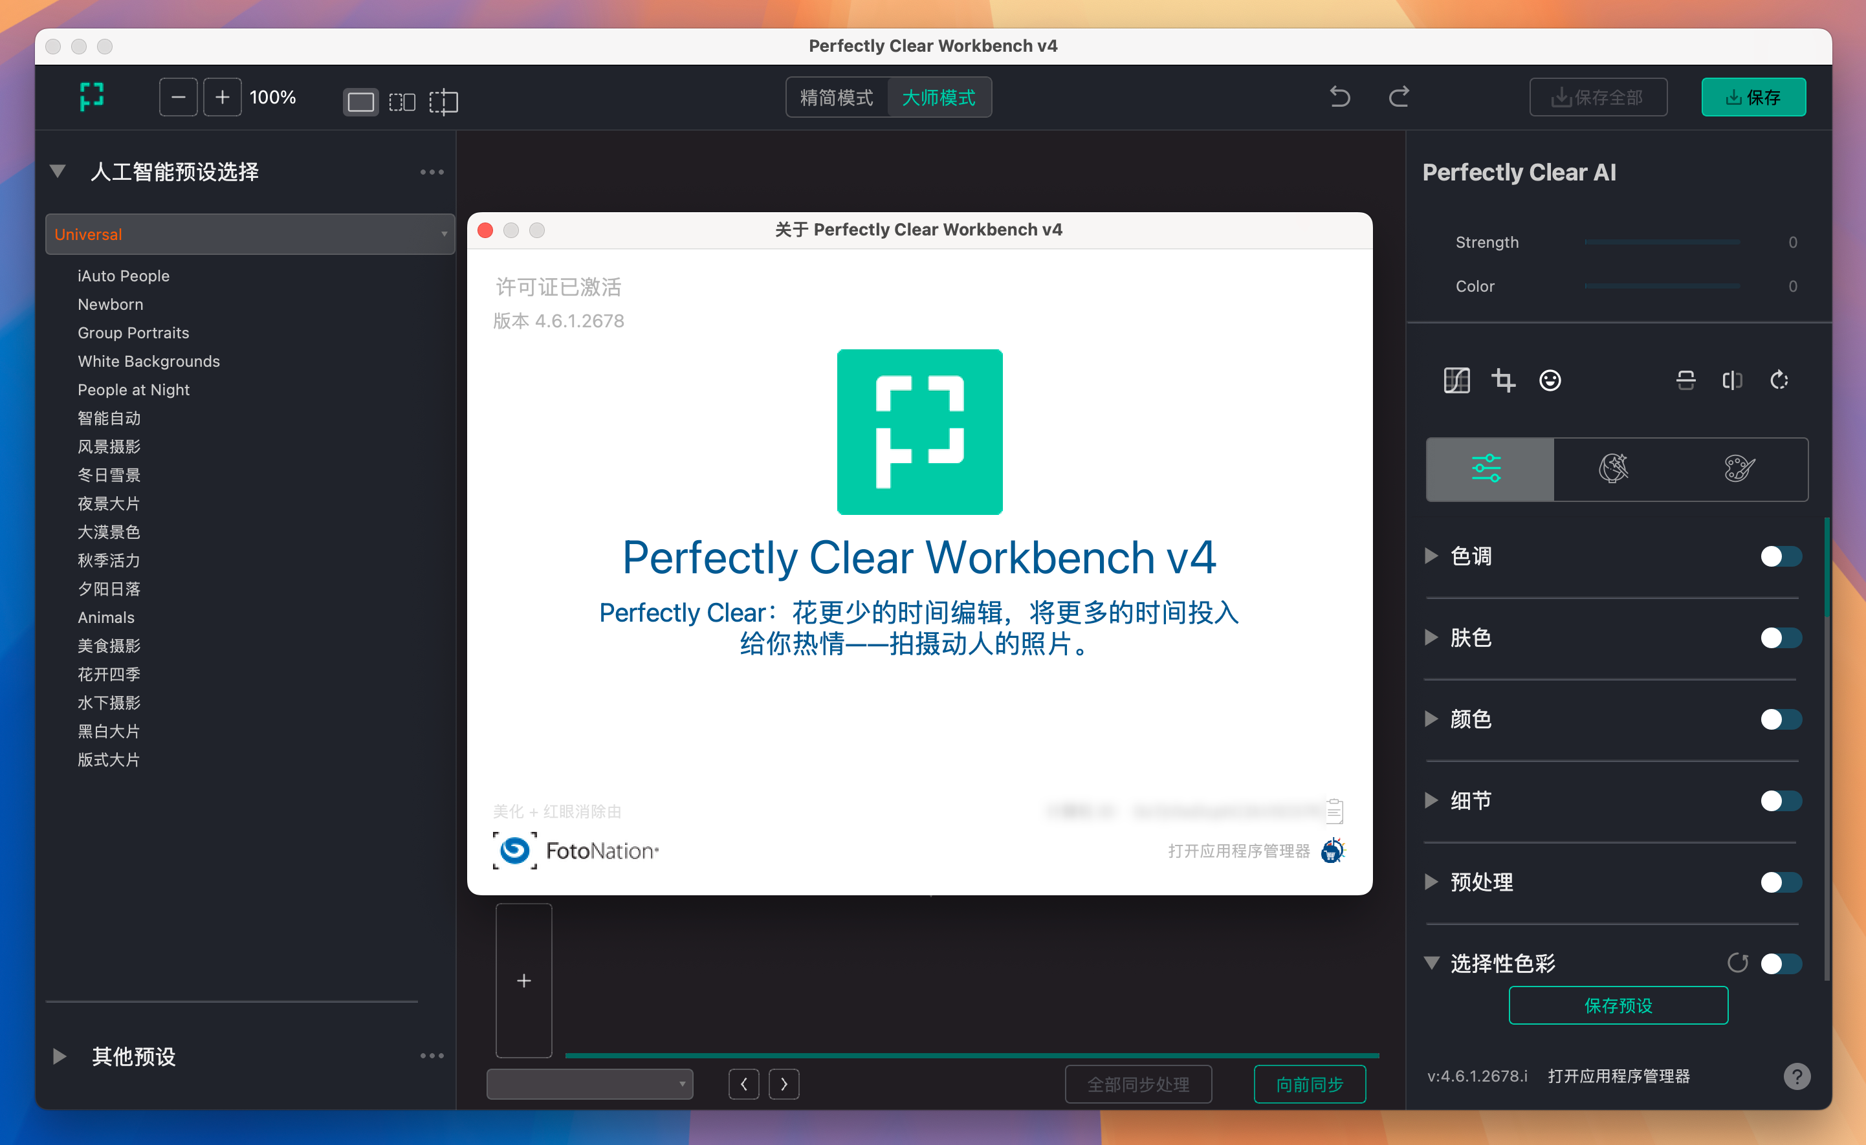Open the face detection smiley tool
The width and height of the screenshot is (1866, 1145).
click(x=1550, y=380)
